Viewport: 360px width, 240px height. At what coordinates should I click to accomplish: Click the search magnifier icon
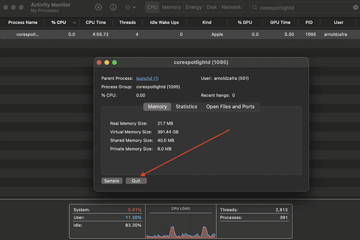[x=254, y=8]
